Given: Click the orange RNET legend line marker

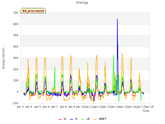Looking at the screenshot, I should 95,119.
